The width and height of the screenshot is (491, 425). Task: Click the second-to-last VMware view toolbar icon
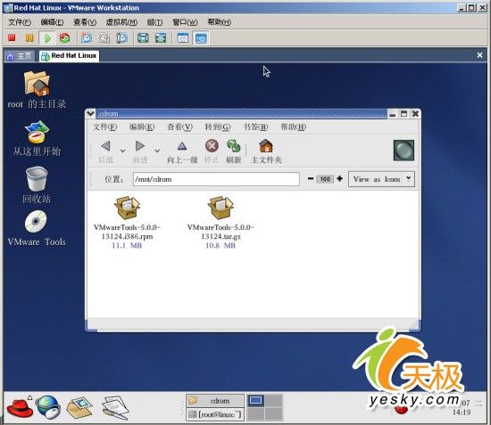pyautogui.click(x=183, y=38)
